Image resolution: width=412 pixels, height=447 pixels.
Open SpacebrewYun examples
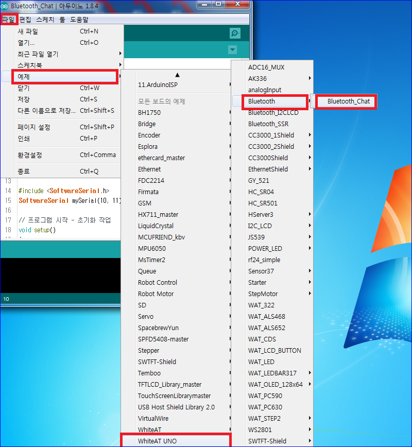[x=177, y=328]
